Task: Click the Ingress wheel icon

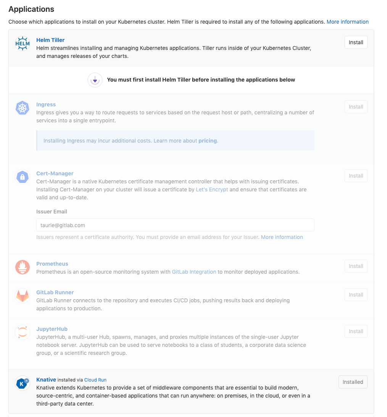Action: pyautogui.click(x=23, y=108)
